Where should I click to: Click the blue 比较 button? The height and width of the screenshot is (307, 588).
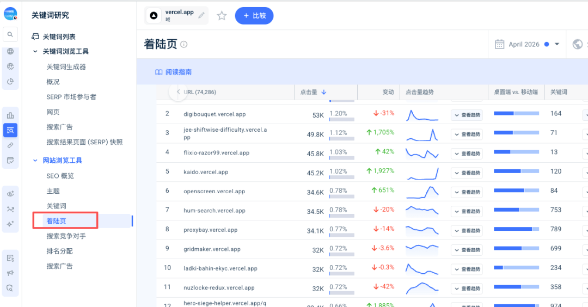point(254,16)
